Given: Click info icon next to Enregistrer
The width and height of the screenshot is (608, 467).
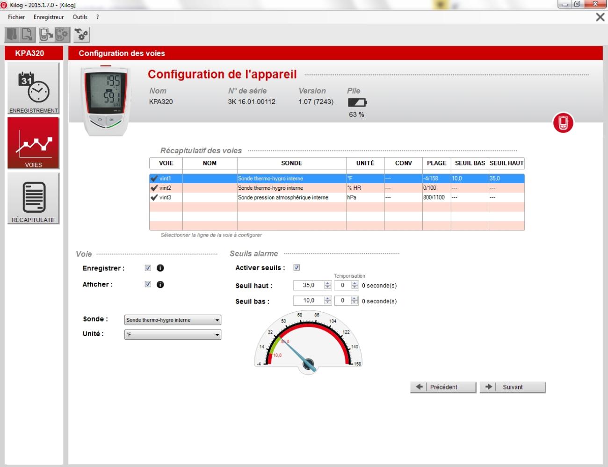Looking at the screenshot, I should click(160, 268).
